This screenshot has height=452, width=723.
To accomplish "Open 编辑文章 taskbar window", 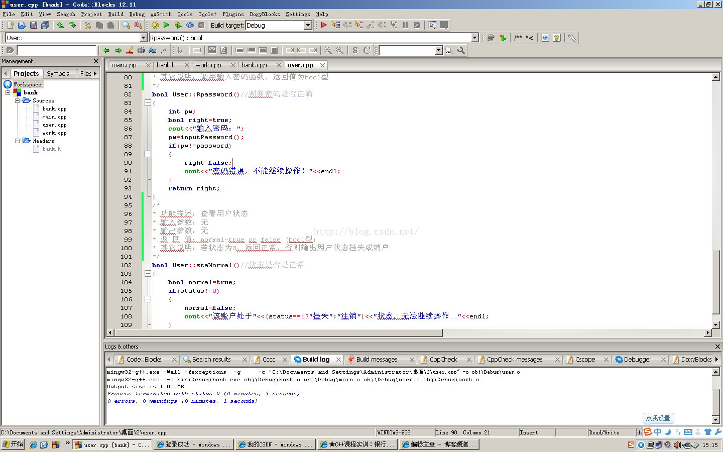I will [x=439, y=444].
